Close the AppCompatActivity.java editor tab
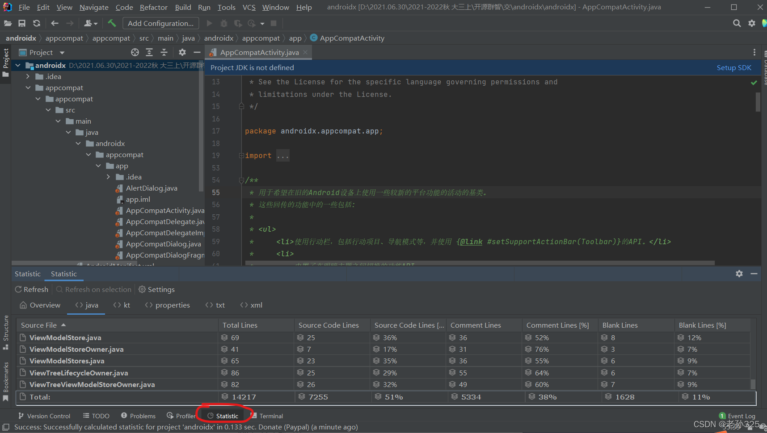The width and height of the screenshot is (767, 433). point(305,52)
